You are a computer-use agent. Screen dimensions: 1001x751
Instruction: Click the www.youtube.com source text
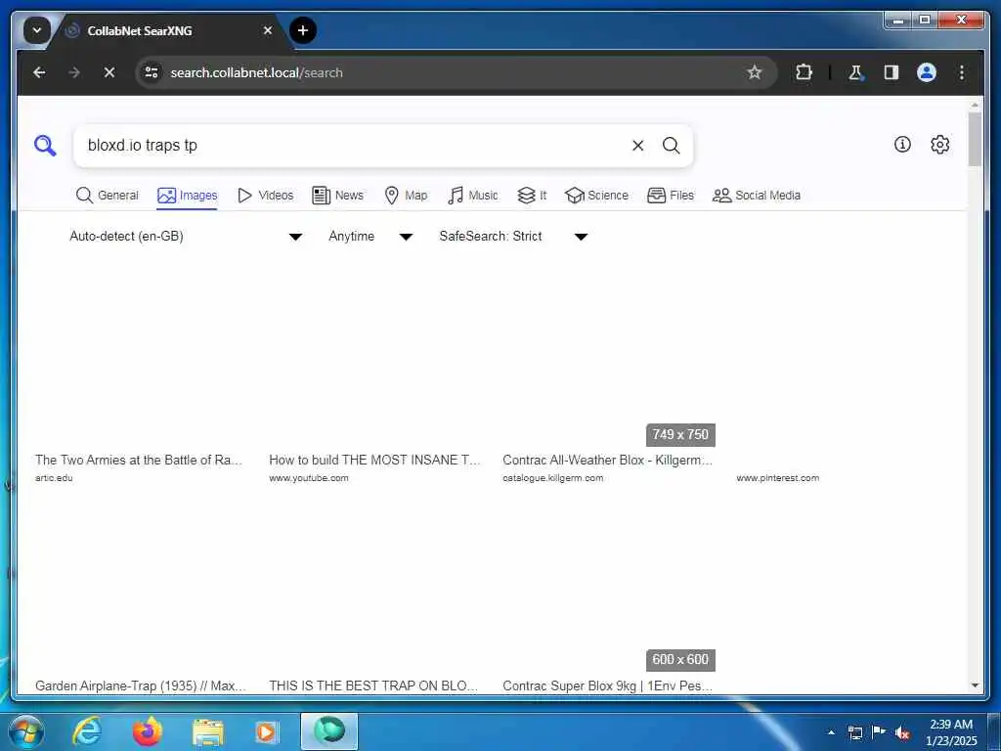(x=308, y=477)
